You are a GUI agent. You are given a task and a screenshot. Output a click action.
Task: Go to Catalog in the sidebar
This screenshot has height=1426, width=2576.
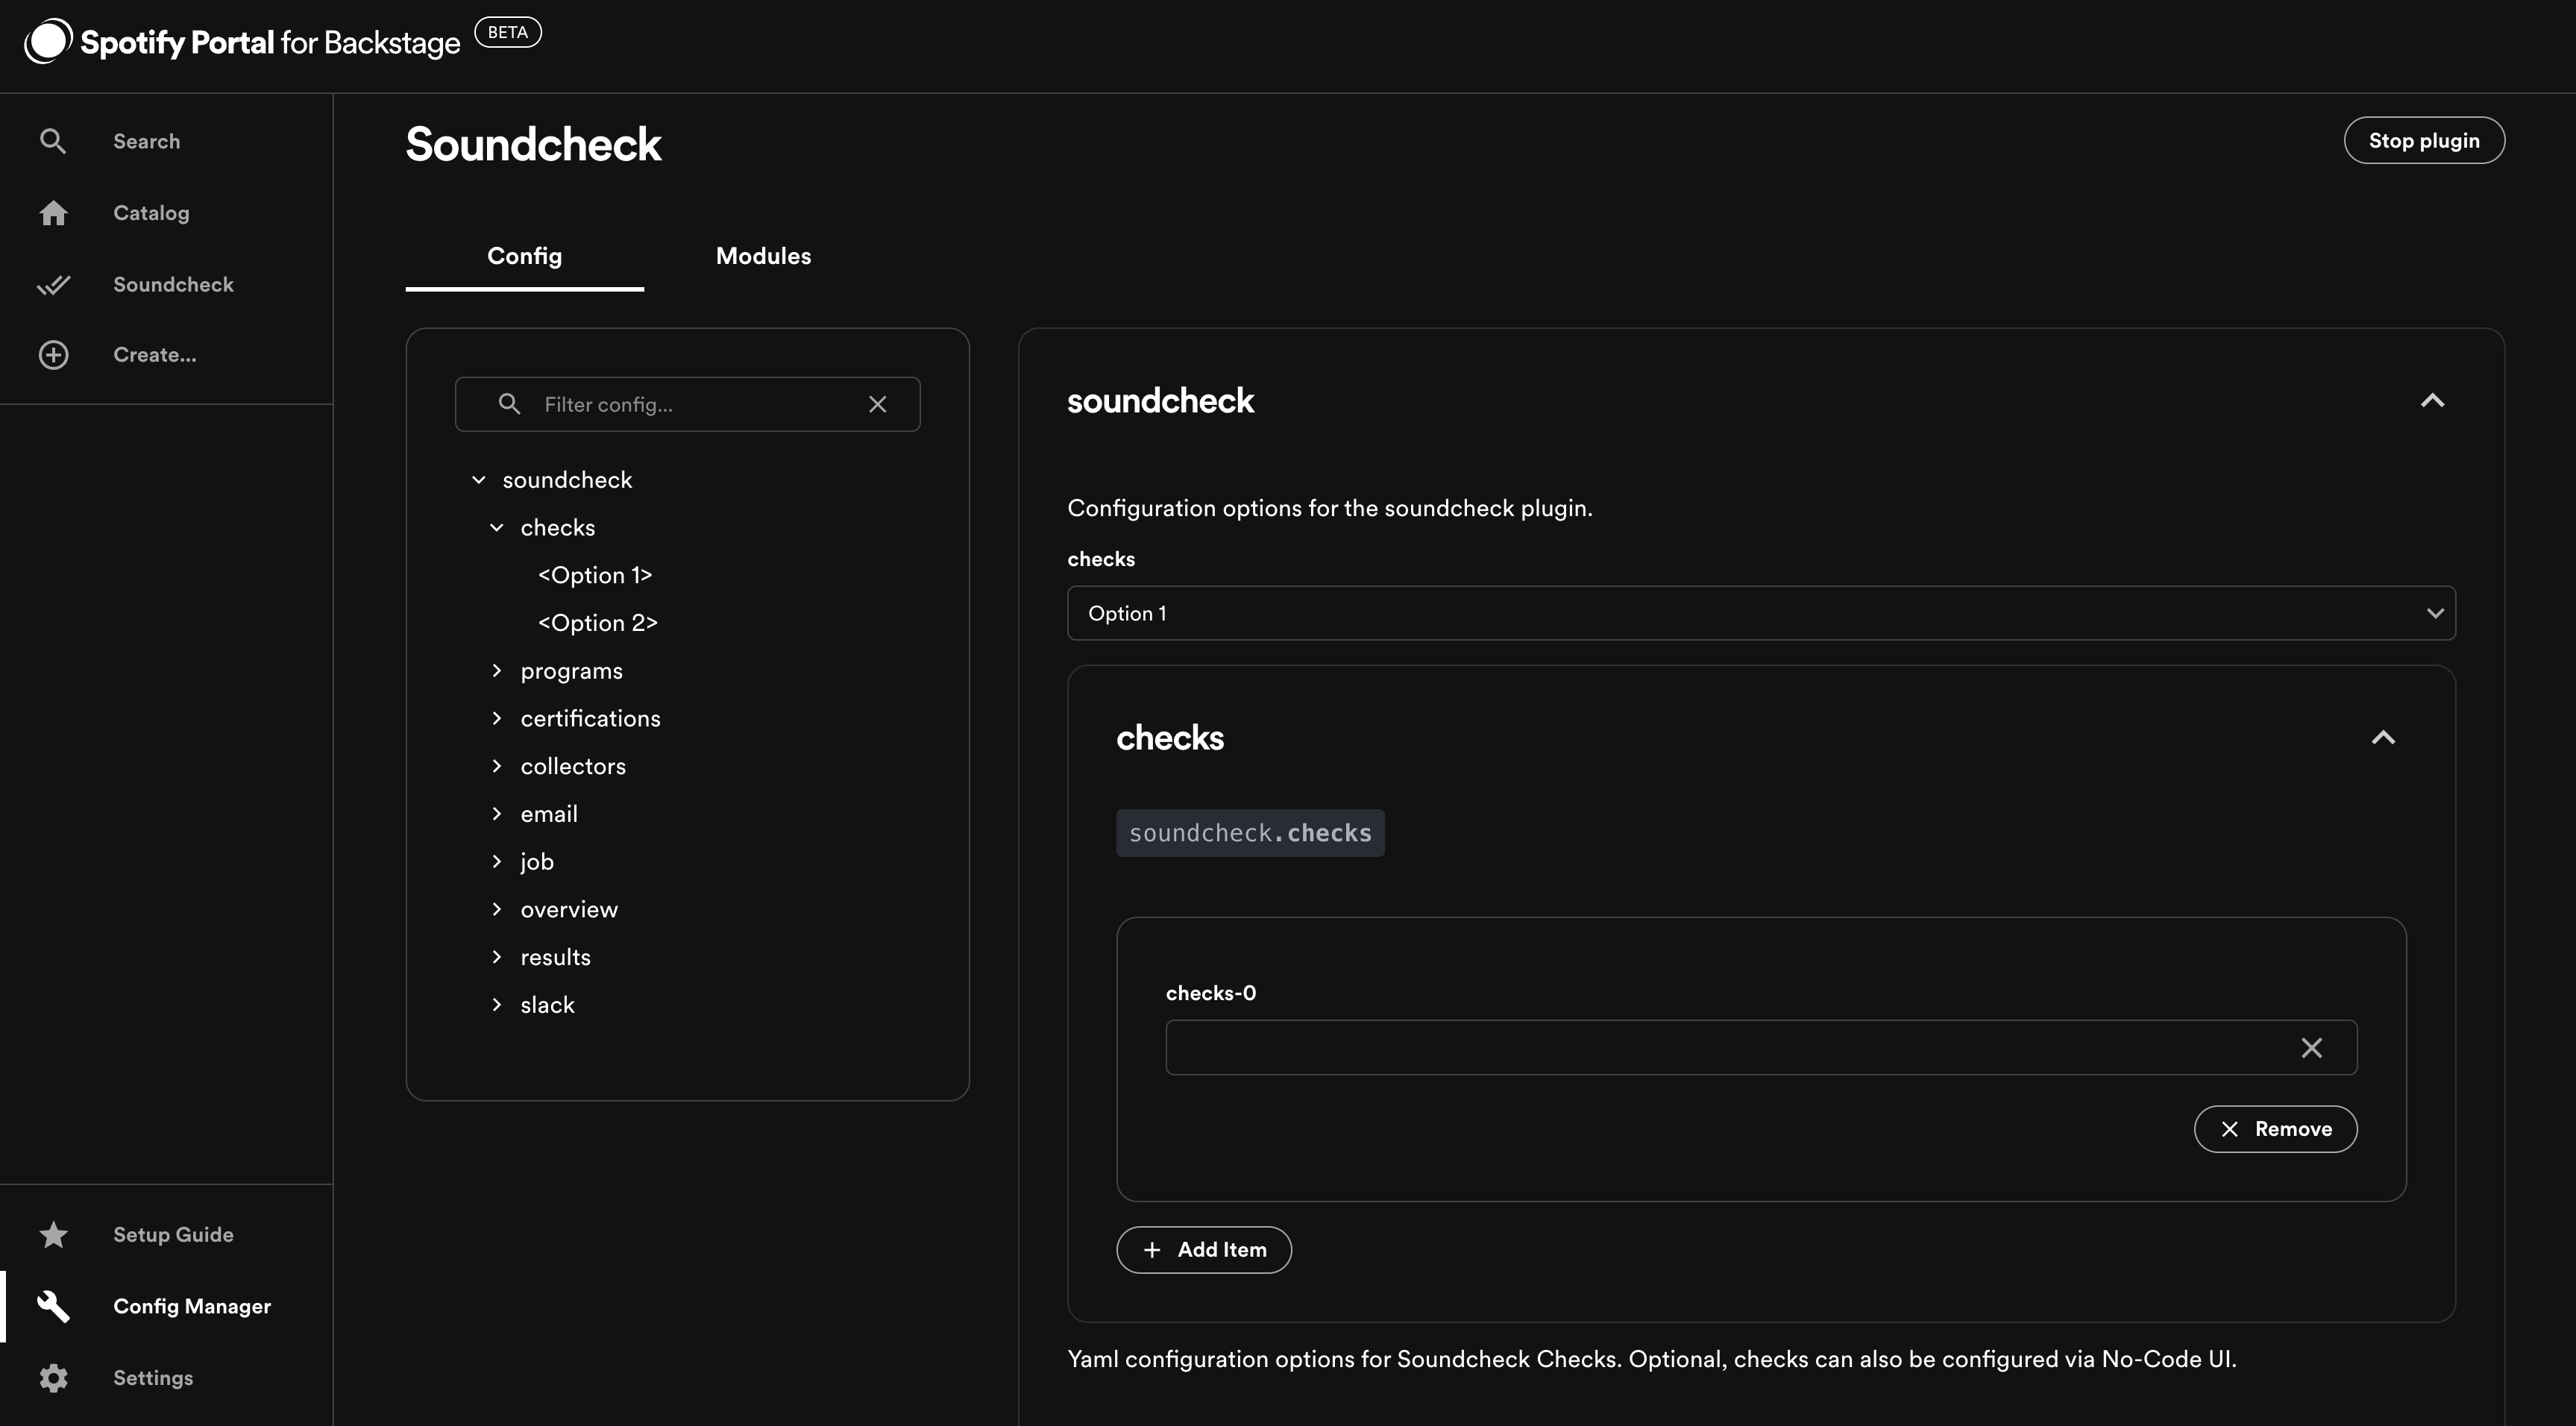[166, 213]
